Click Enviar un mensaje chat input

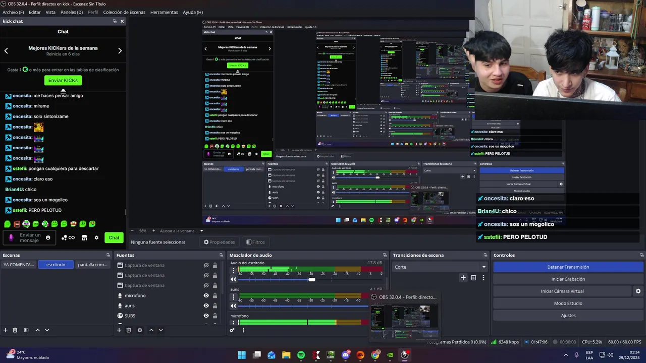[x=30, y=237]
